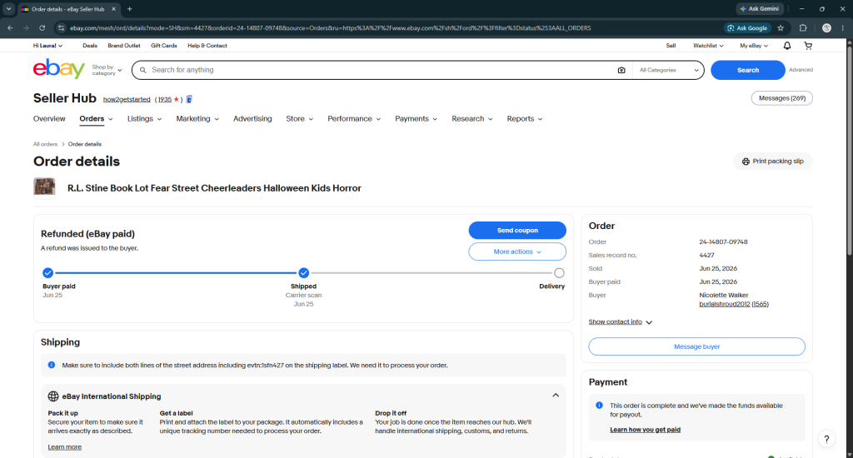Click the Ask Google chip in address bar
This screenshot has width=853, height=458.
click(x=747, y=27)
